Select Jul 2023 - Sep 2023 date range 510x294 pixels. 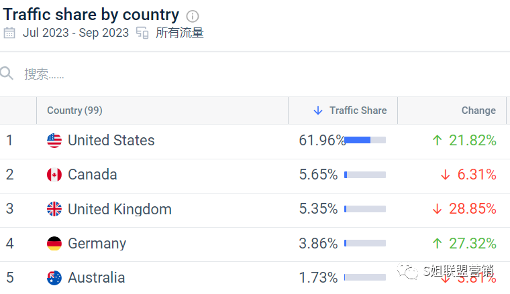click(x=76, y=33)
